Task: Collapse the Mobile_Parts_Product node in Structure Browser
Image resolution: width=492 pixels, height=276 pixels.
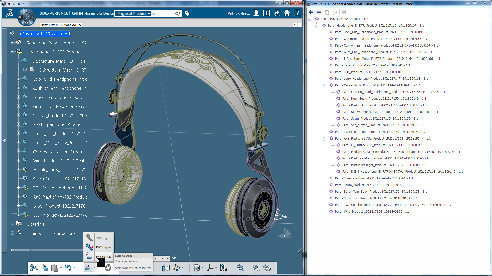Action: (x=324, y=86)
